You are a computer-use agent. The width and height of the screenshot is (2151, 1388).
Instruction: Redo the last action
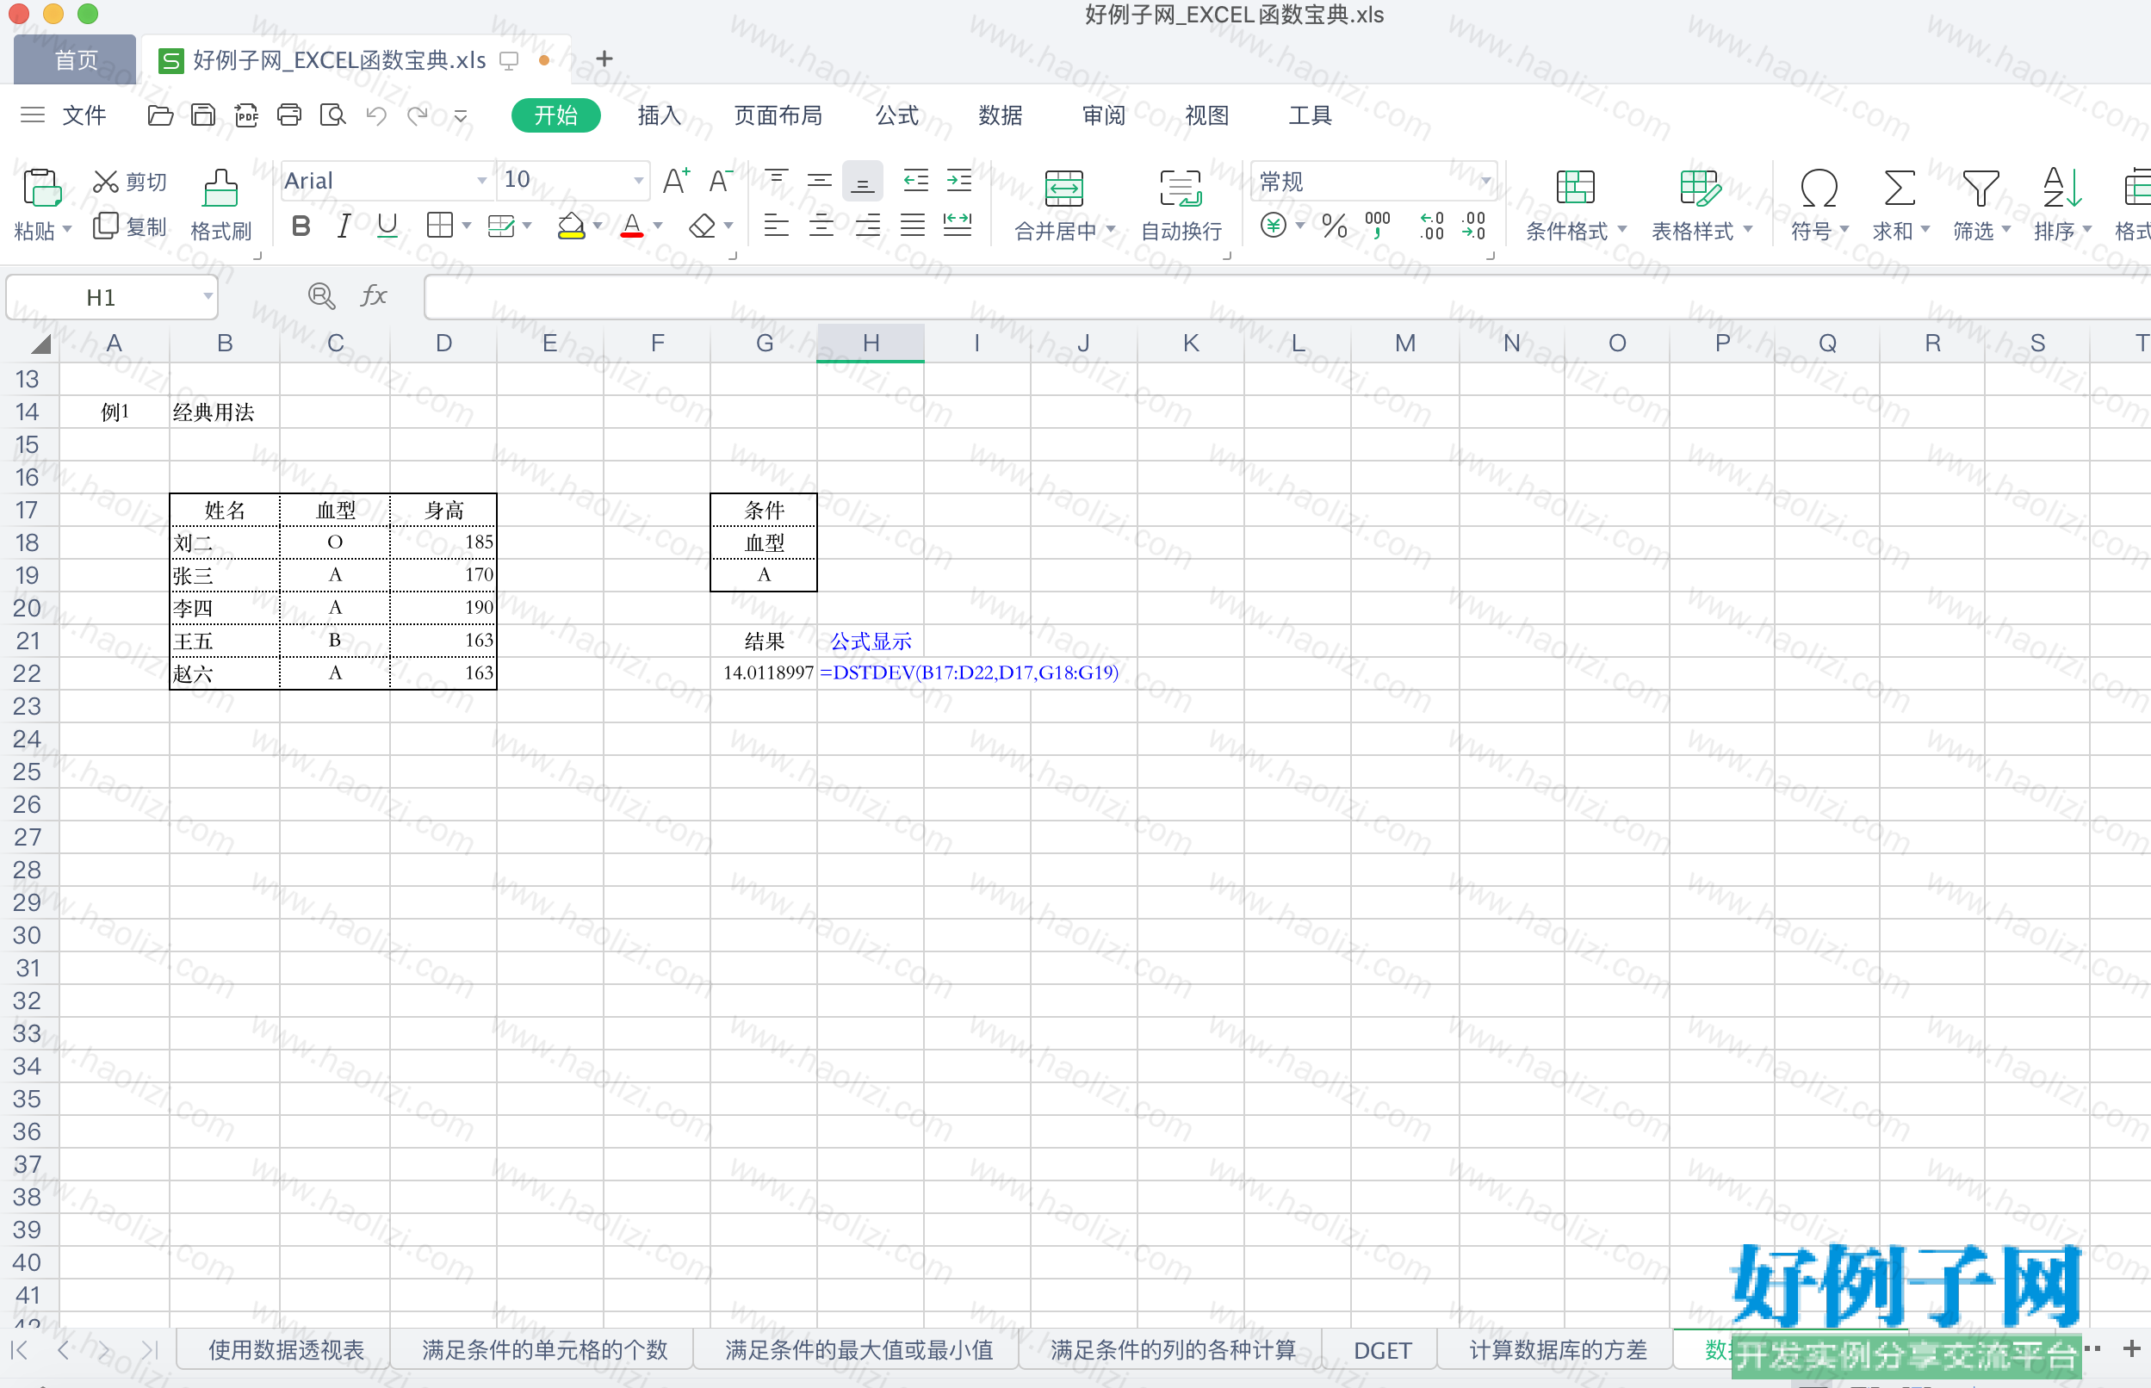click(x=418, y=115)
